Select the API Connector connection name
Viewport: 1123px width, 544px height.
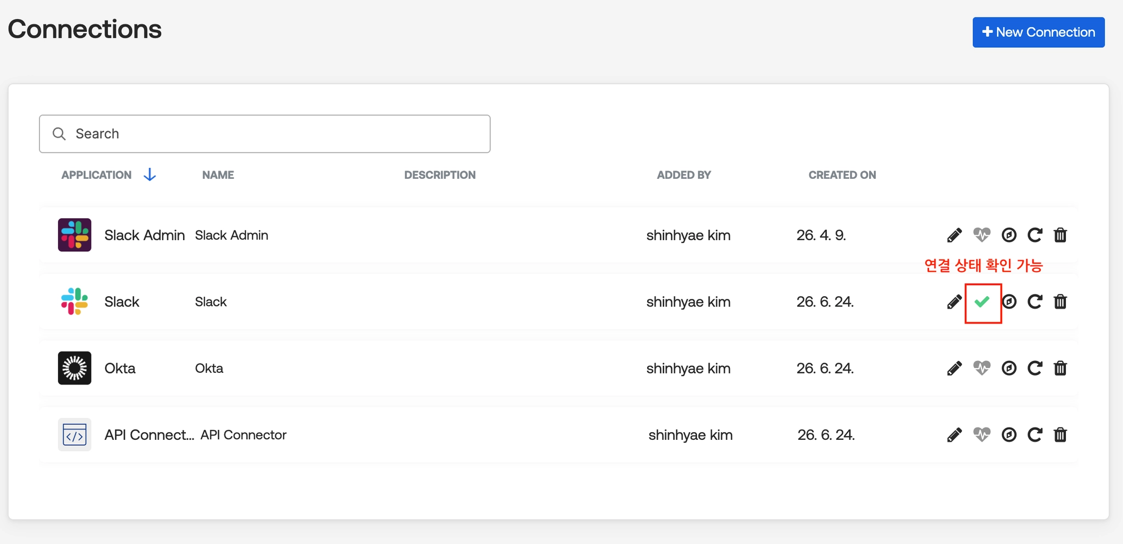243,435
